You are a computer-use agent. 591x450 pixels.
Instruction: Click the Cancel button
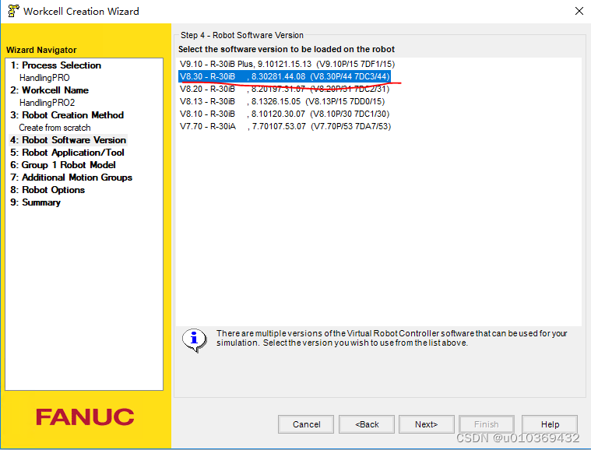306,424
